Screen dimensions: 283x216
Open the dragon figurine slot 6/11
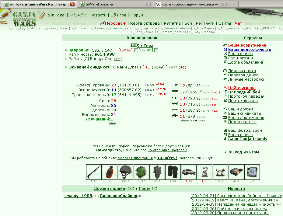220,172
